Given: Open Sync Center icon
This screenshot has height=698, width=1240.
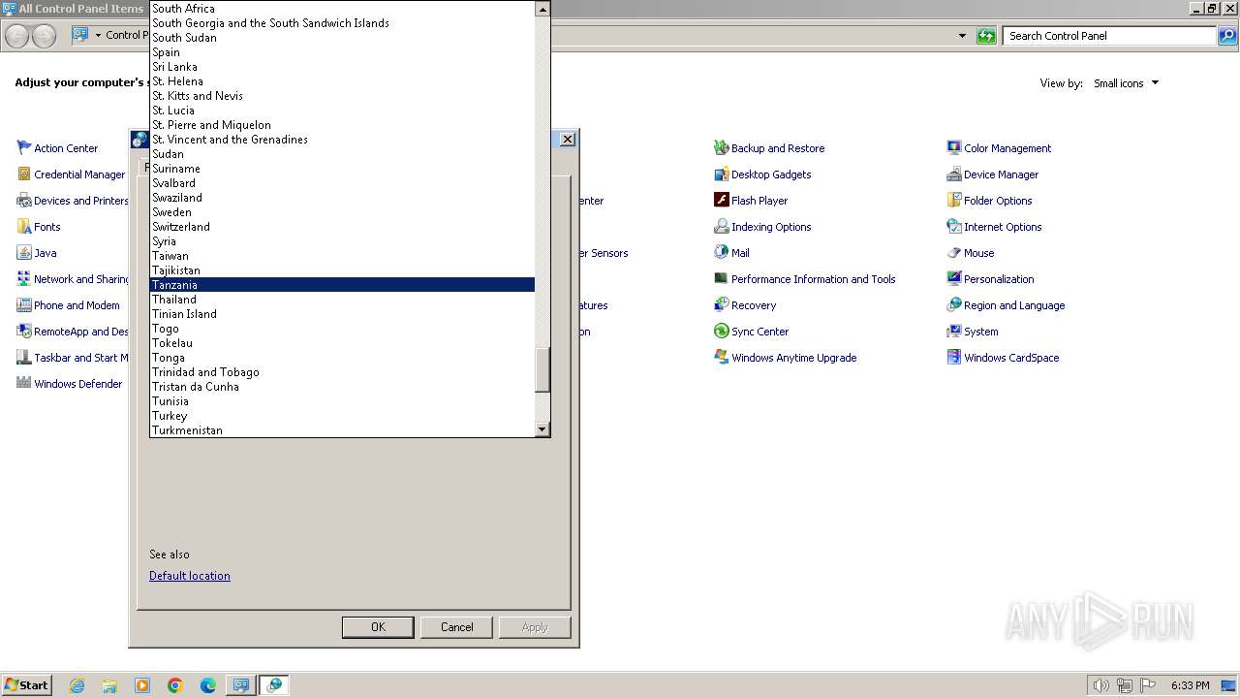Looking at the screenshot, I should click(x=721, y=331).
